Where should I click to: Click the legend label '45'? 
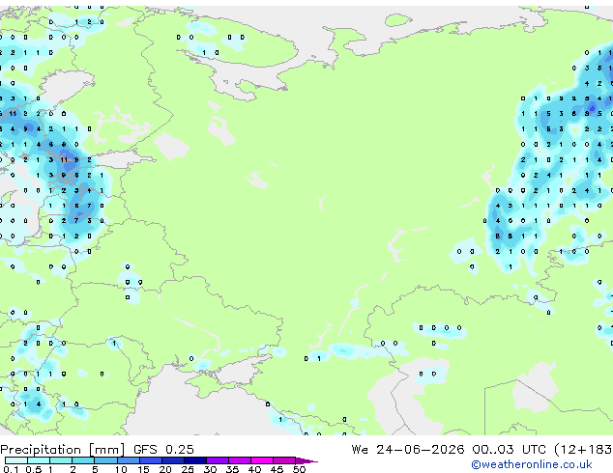click(277, 469)
